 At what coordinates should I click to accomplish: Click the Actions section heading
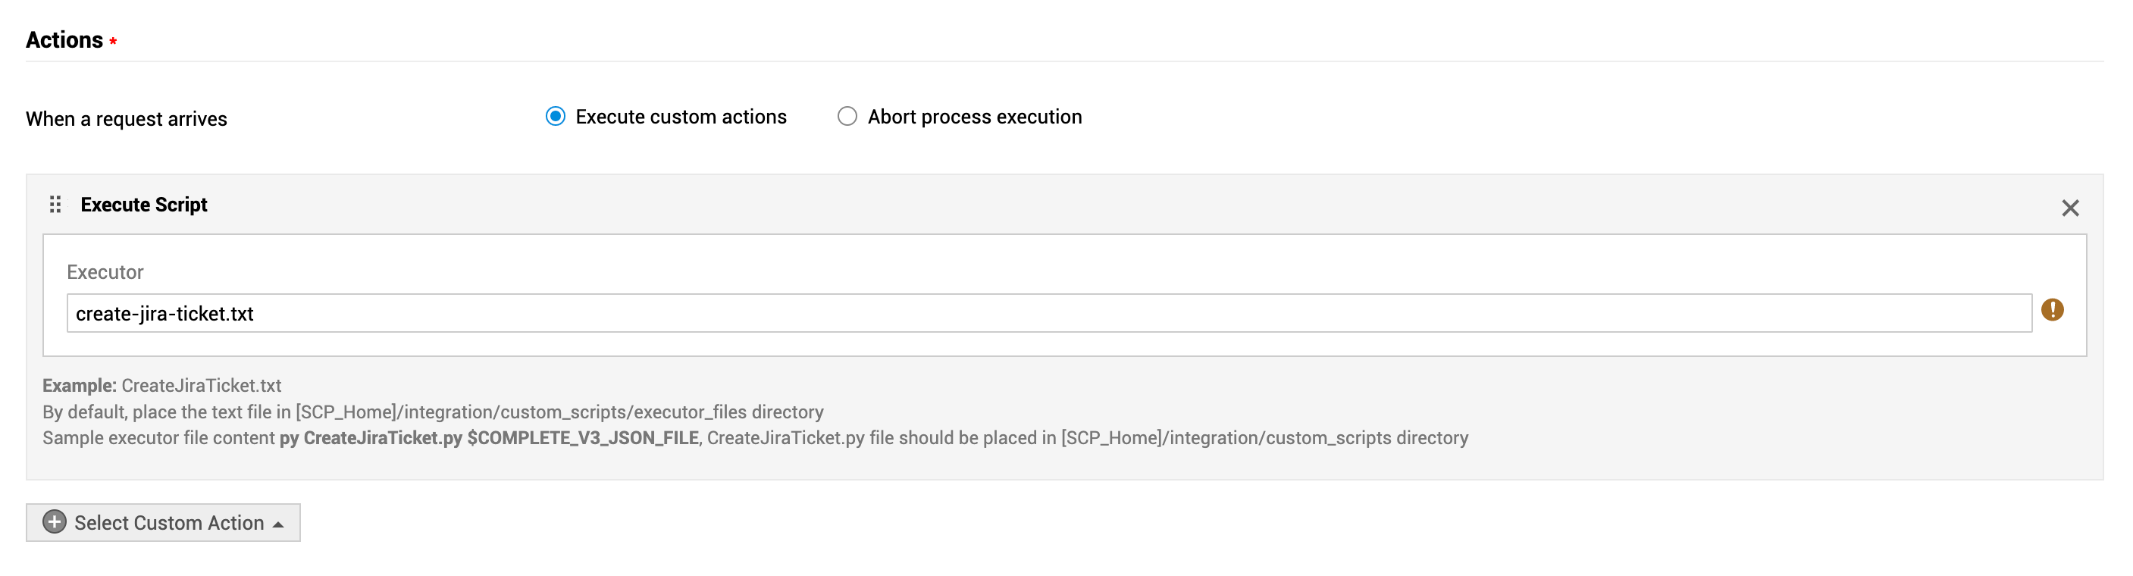(64, 39)
